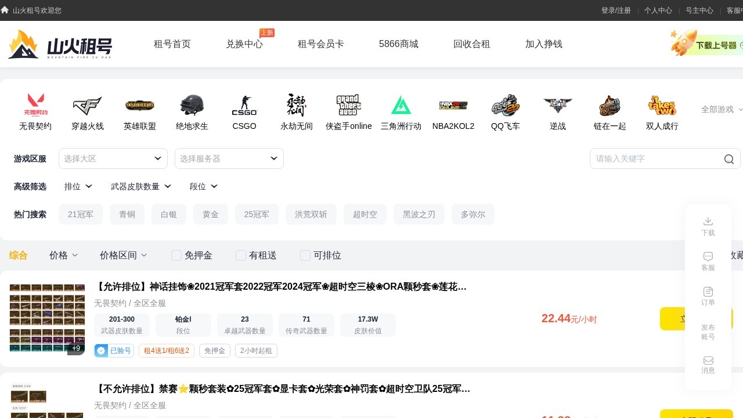Click the 登录/注册 link
Screen dimensions: 743x418
coord(616,10)
